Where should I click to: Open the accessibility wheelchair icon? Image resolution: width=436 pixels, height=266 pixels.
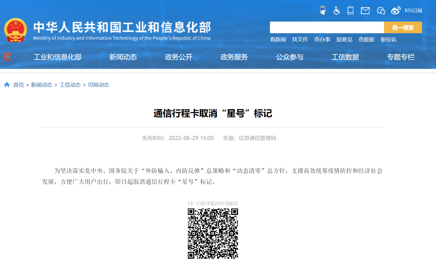point(337,11)
